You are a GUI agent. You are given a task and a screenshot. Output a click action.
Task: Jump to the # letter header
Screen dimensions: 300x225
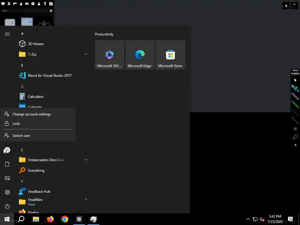(22, 34)
